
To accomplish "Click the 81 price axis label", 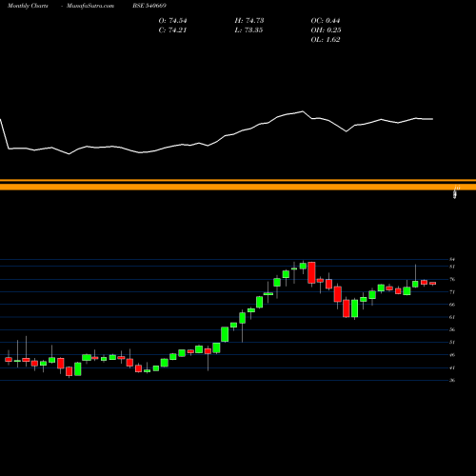I will [x=452, y=267].
